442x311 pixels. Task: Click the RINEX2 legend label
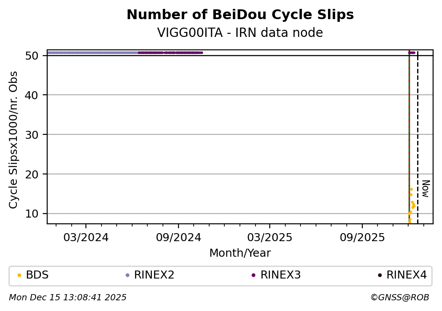click(x=154, y=275)
